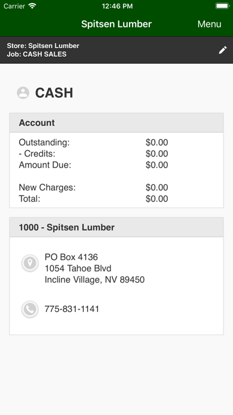Tap the Incline Village, NV 89450 line
The image size is (233, 415).
(95, 280)
